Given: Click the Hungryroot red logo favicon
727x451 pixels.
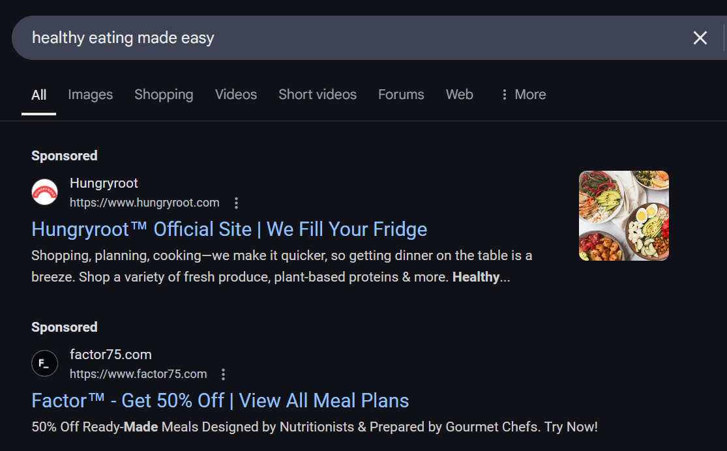Looking at the screenshot, I should click(x=44, y=192).
